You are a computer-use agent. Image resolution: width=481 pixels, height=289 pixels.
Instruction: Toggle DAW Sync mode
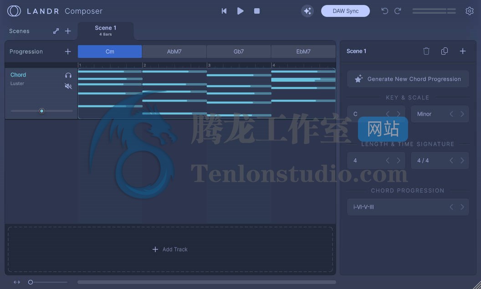pos(345,11)
